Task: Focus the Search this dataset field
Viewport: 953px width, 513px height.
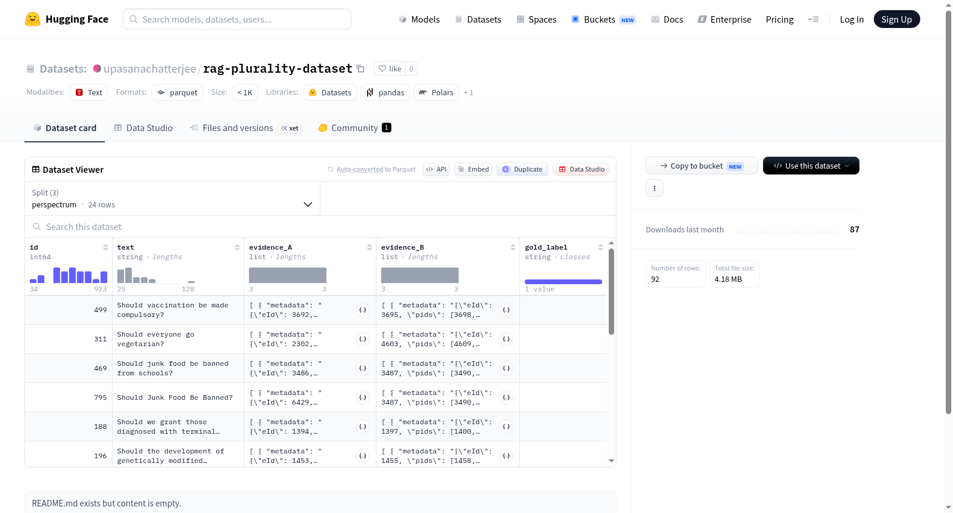Action: pos(320,226)
